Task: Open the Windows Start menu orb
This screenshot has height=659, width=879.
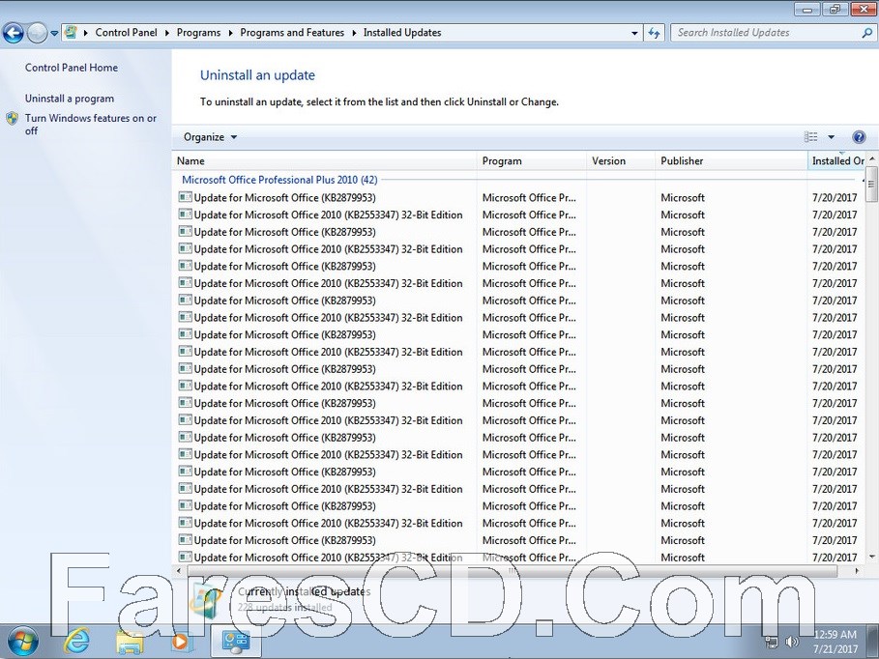Action: pyautogui.click(x=23, y=641)
